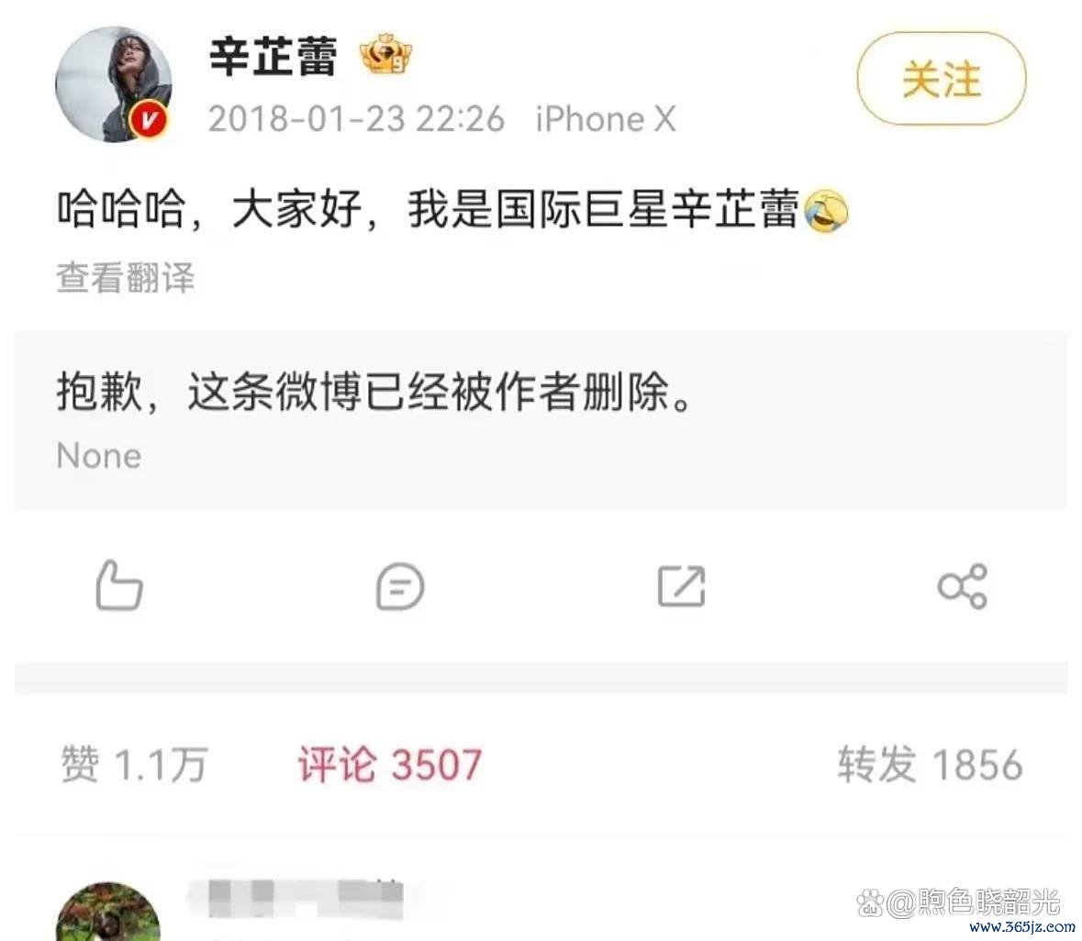This screenshot has width=1082, height=941.
Task: Click the post text 我是国际巨星辛芷蕾
Action: (x=604, y=210)
